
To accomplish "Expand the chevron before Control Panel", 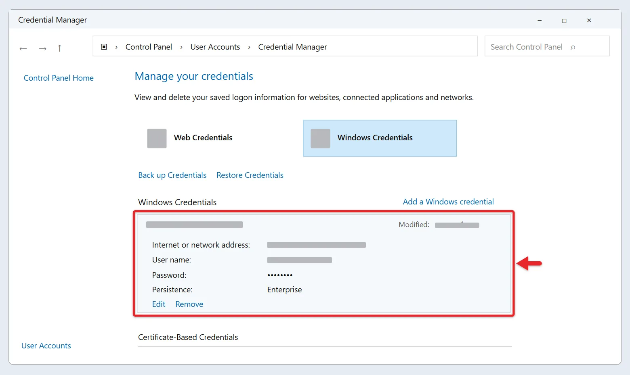I will click(116, 47).
